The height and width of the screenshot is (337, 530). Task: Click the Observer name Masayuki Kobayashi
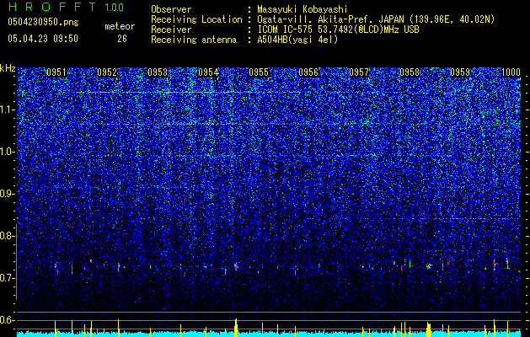pyautogui.click(x=302, y=9)
